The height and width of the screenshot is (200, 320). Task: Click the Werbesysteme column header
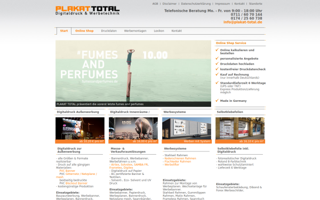pyautogui.click(x=175, y=112)
